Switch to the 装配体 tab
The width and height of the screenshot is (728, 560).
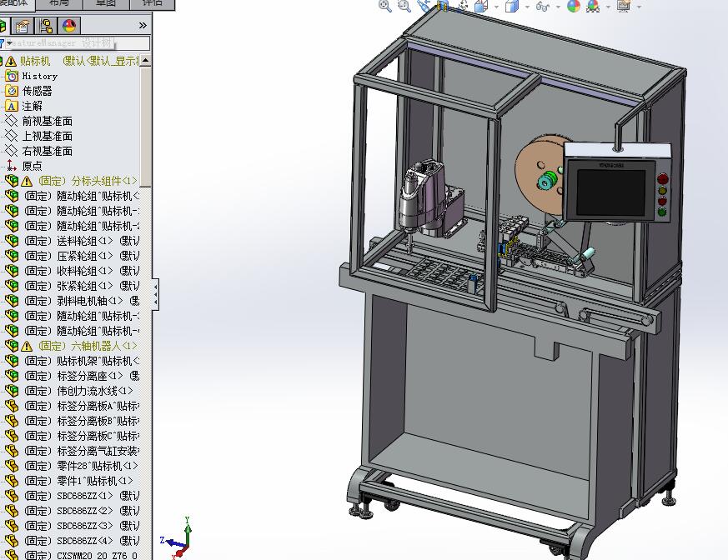(x=16, y=4)
